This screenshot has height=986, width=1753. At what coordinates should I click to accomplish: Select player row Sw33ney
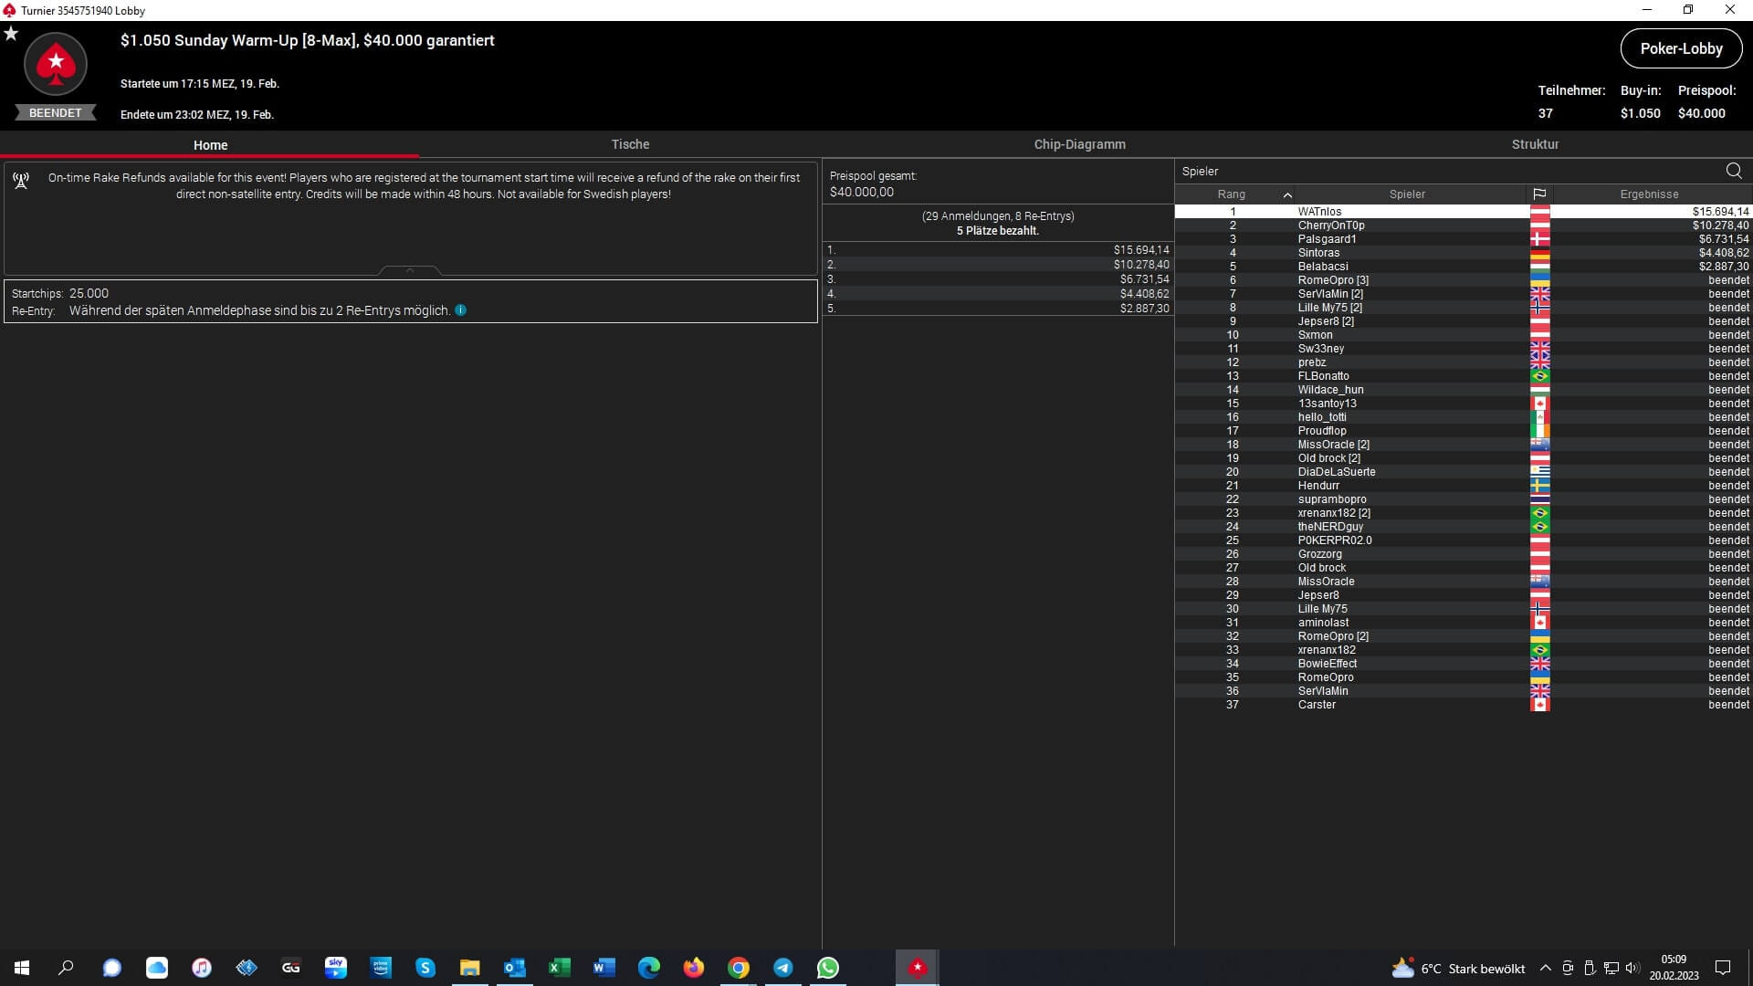tap(1463, 349)
